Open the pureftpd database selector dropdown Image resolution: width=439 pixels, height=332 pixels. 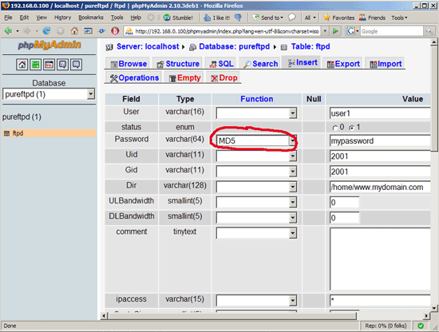pyautogui.click(x=49, y=94)
